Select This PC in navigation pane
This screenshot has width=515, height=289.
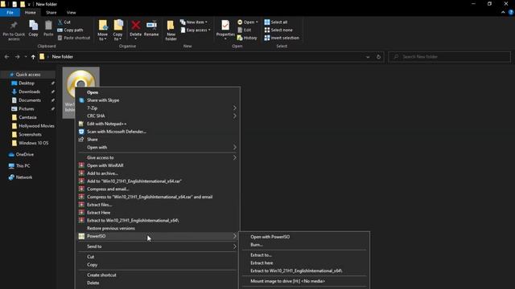pyautogui.click(x=23, y=166)
